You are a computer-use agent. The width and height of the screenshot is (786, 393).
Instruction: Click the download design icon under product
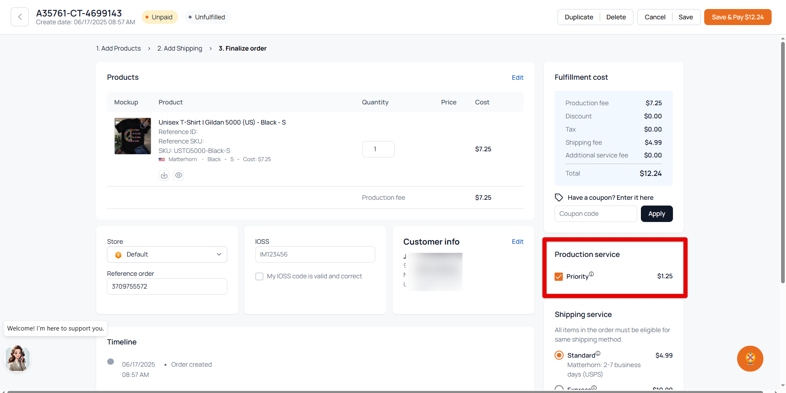164,176
